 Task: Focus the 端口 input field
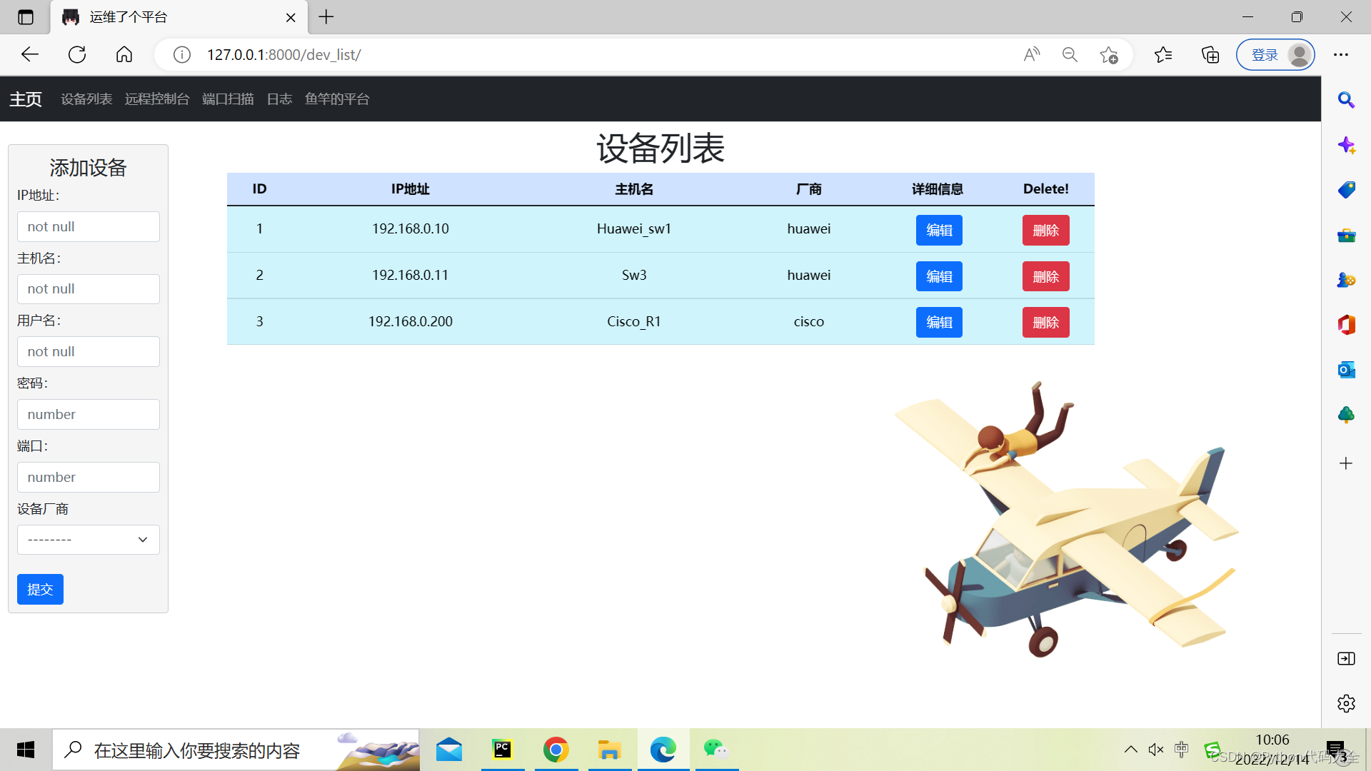(89, 477)
